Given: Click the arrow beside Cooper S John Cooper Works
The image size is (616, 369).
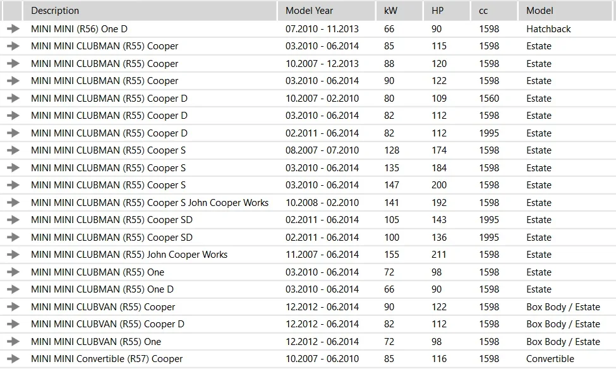Looking at the screenshot, I should click(x=13, y=202).
